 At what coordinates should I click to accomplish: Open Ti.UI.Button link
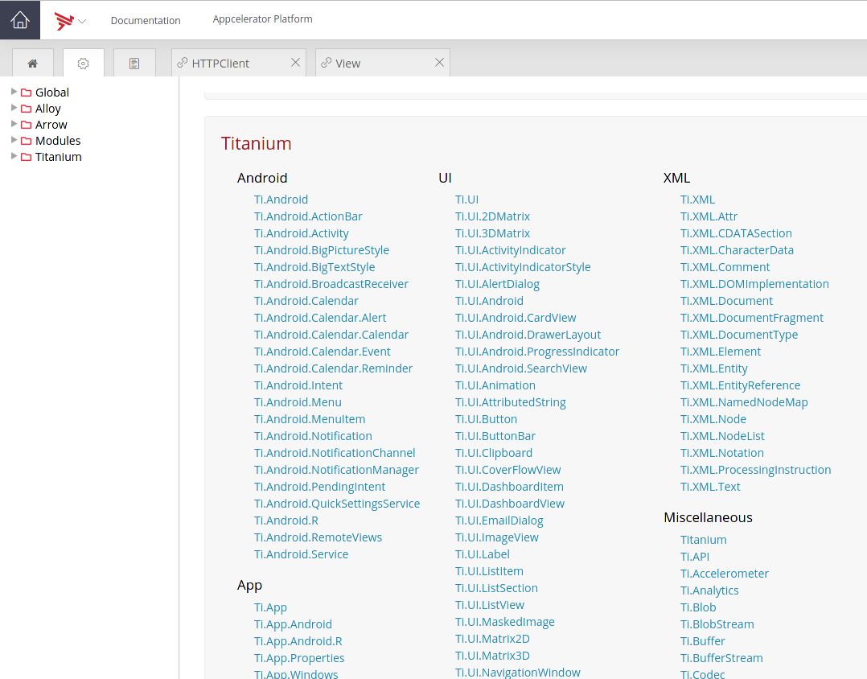click(486, 418)
